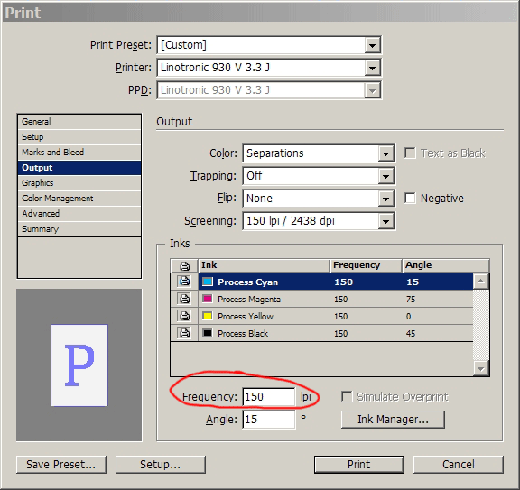Click the Save Preset button

tap(61, 465)
